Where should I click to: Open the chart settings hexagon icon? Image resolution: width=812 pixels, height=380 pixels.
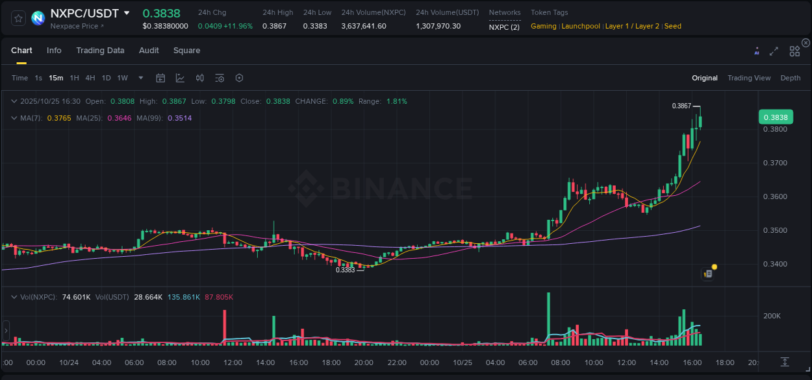tap(239, 78)
